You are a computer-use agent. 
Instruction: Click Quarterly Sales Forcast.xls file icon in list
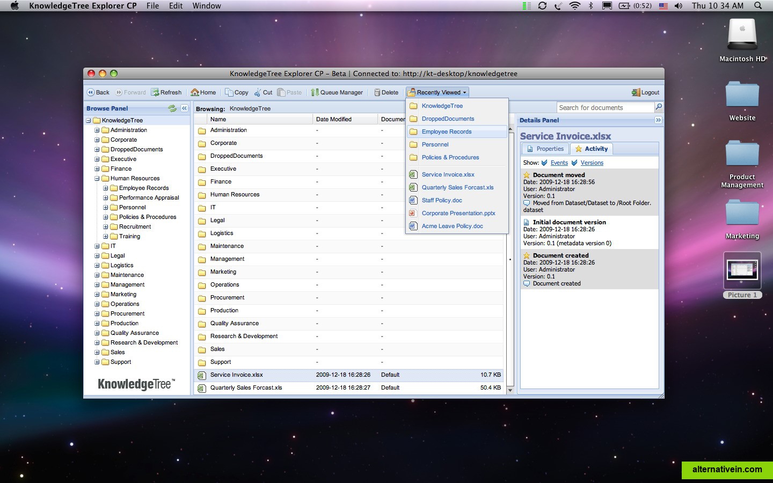click(x=202, y=388)
